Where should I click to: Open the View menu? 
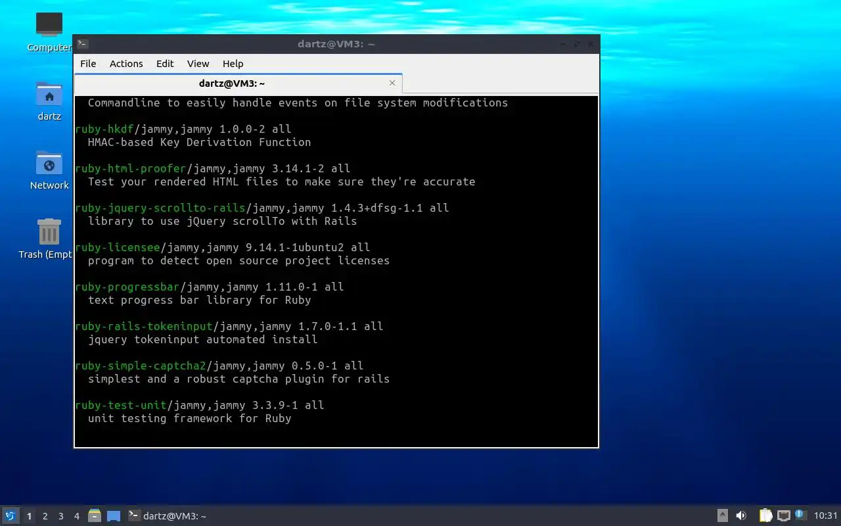(x=198, y=64)
